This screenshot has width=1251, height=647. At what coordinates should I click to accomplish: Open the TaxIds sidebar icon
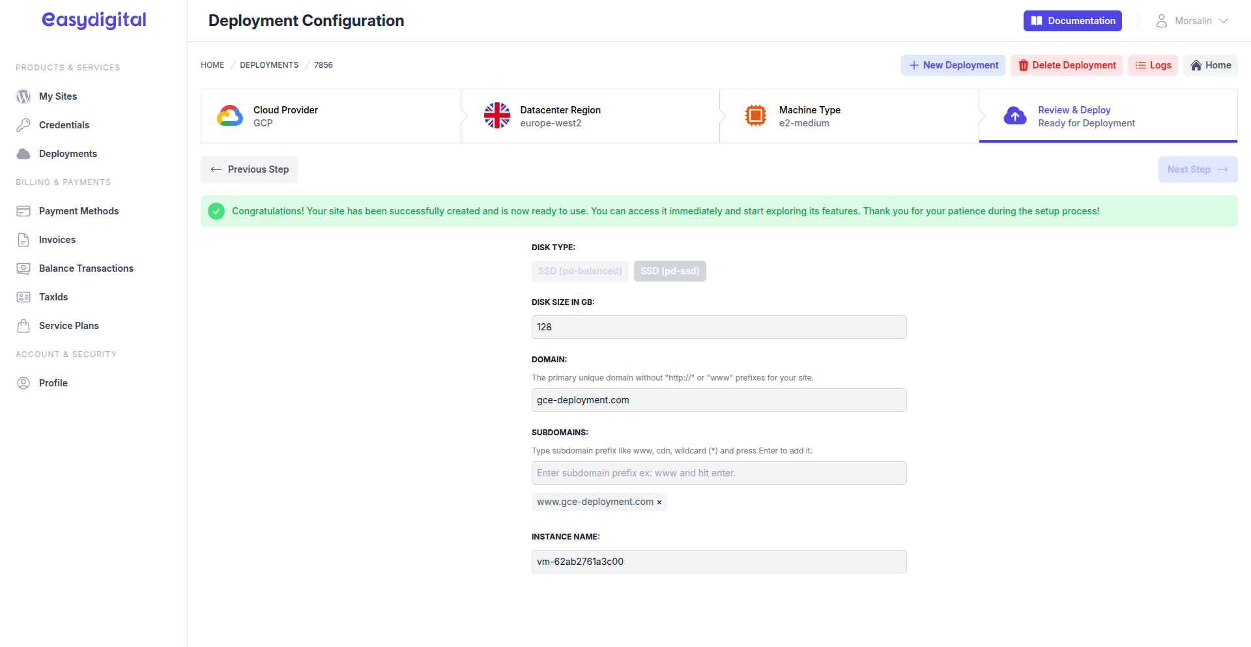pos(23,296)
